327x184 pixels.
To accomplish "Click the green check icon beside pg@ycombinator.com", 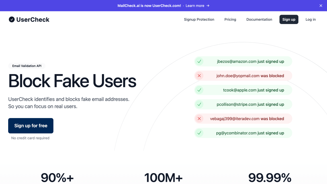I will (x=199, y=133).
